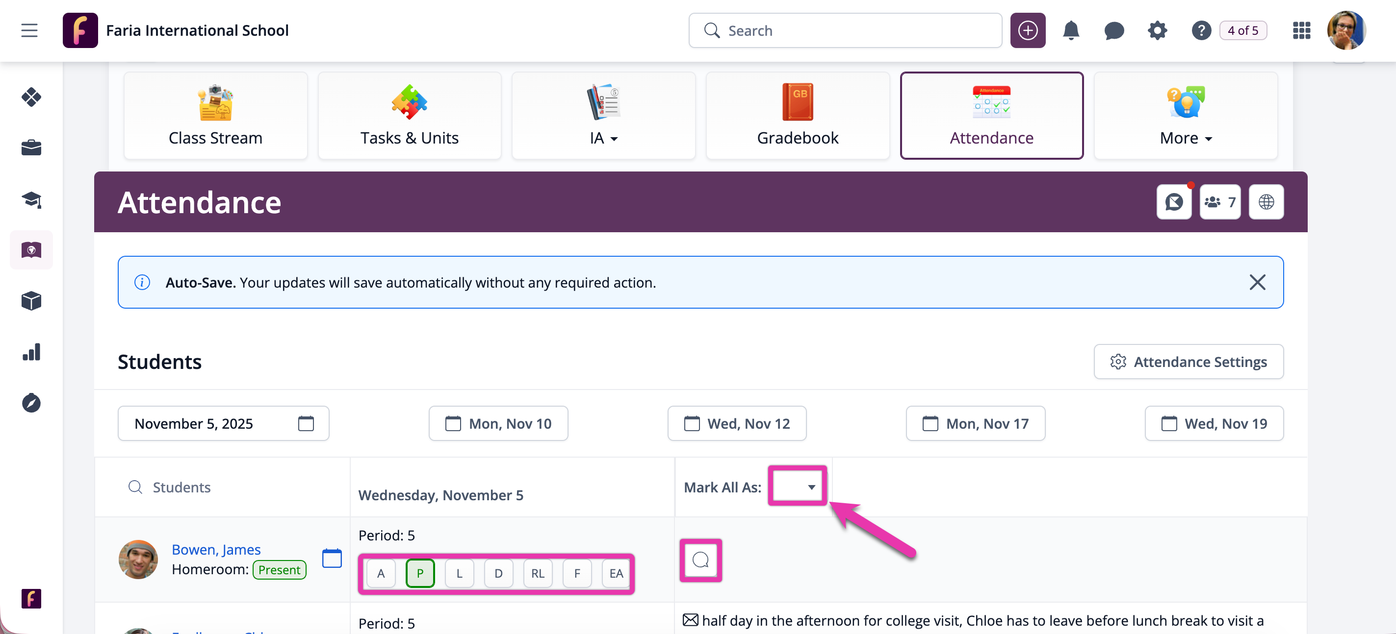Image resolution: width=1396 pixels, height=634 pixels.
Task: Click the Search input field
Action: click(845, 30)
